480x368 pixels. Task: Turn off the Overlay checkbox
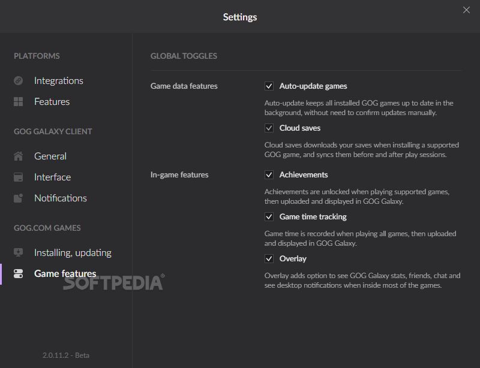pyautogui.click(x=269, y=258)
